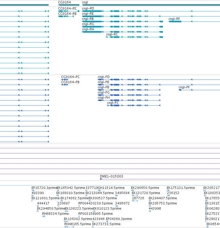Open EST EK166010.5prime
This screenshot has height=228, width=220.
coord(70,193)
